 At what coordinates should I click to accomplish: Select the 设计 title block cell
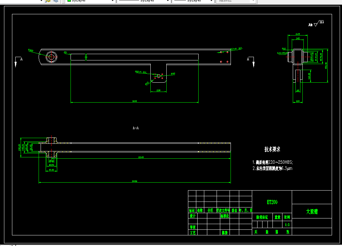pos(193,216)
